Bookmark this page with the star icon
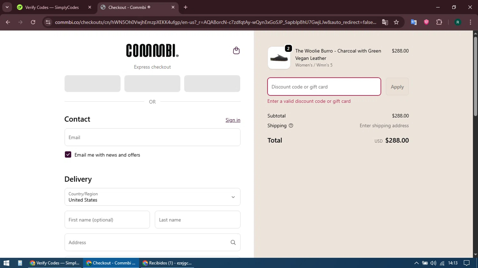This screenshot has width=478, height=268. click(396, 22)
